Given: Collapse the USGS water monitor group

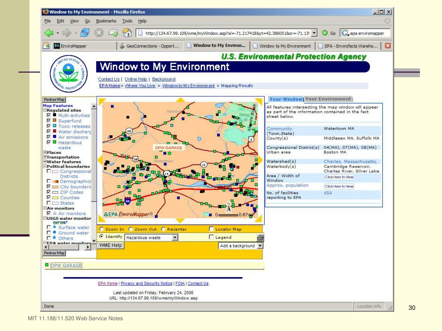Looking at the screenshot, I should click(x=44, y=218).
